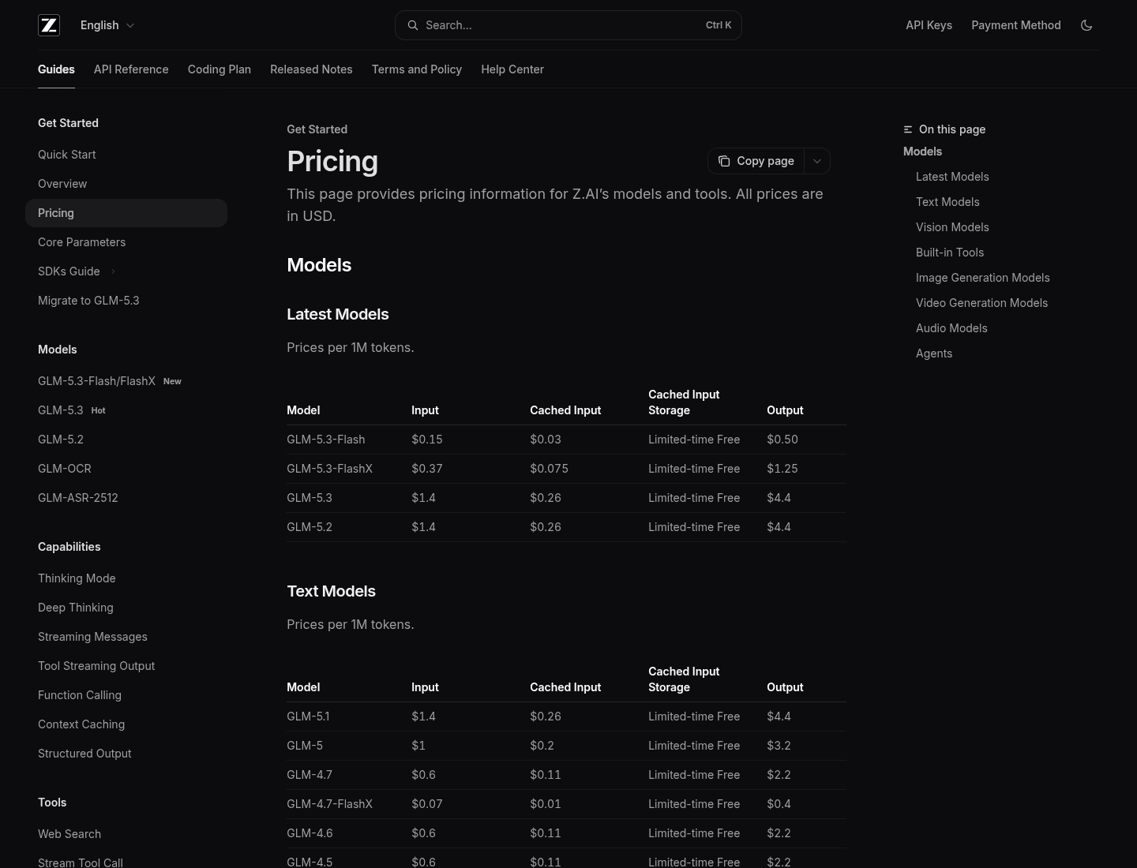Screen dimensions: 1137x868
Task: Jump to Latest Models section
Action: click(x=952, y=177)
